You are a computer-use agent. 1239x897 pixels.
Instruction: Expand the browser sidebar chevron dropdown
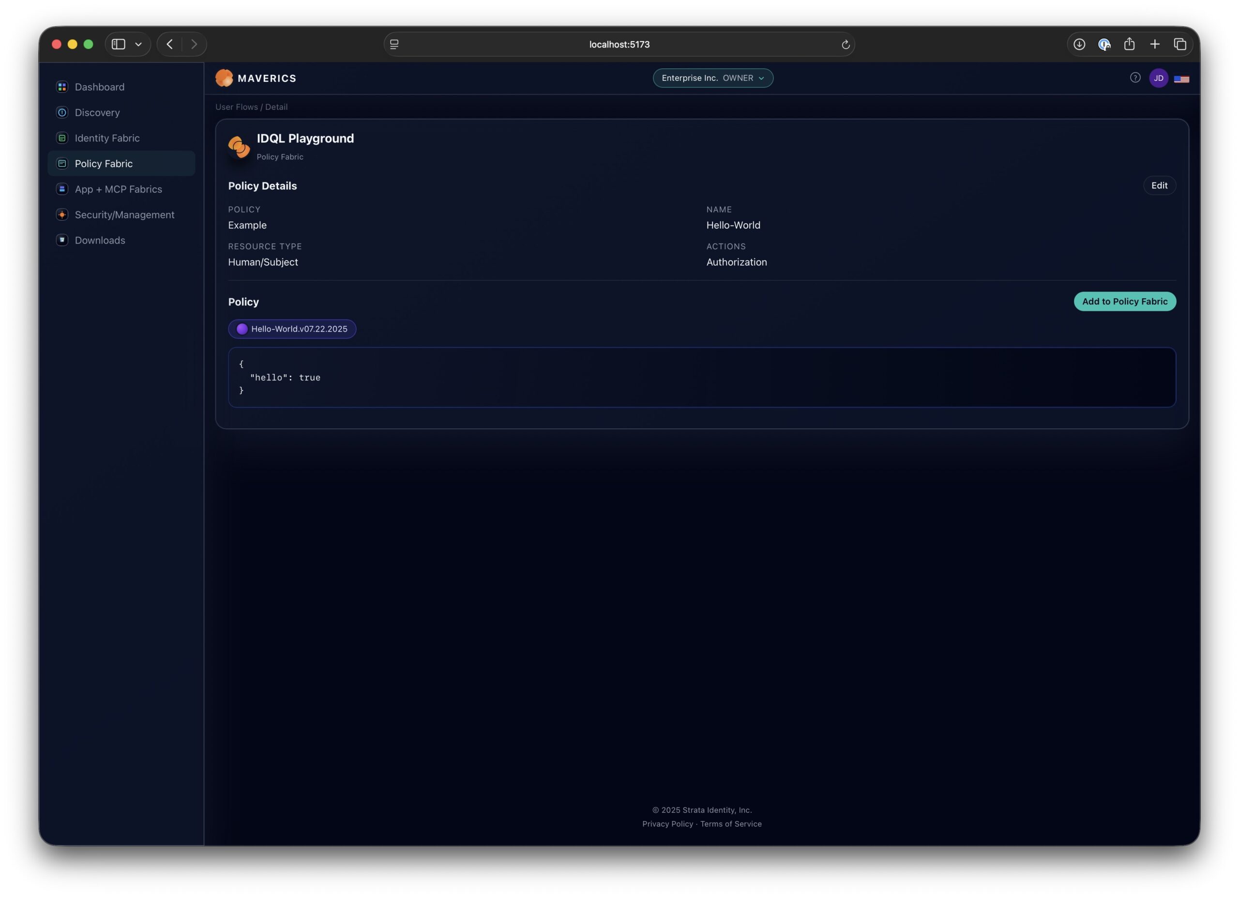coord(139,44)
